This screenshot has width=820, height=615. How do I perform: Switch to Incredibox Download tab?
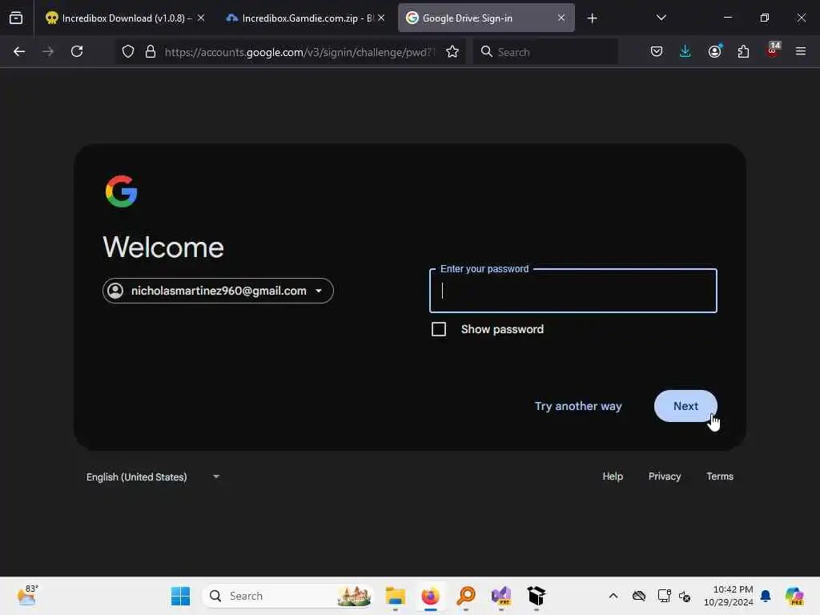119,18
